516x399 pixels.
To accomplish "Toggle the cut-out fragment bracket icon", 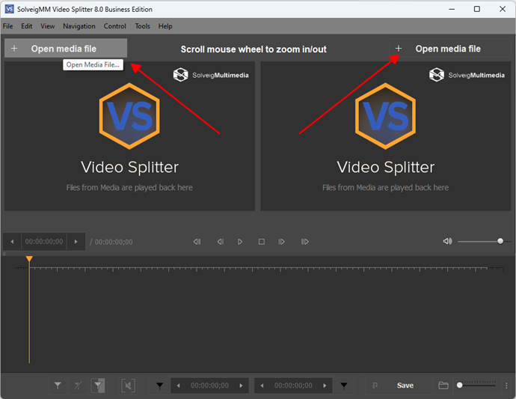I will point(129,386).
